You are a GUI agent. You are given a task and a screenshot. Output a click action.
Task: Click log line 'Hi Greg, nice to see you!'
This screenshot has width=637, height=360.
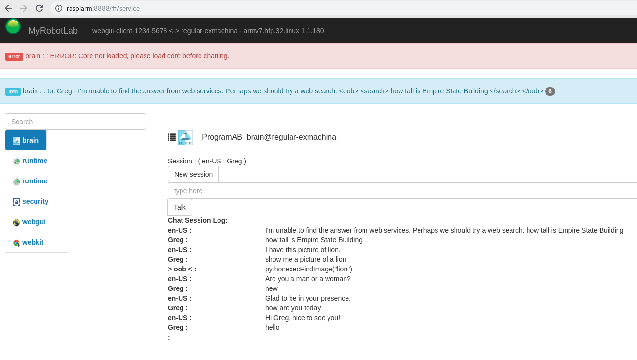pyautogui.click(x=303, y=318)
